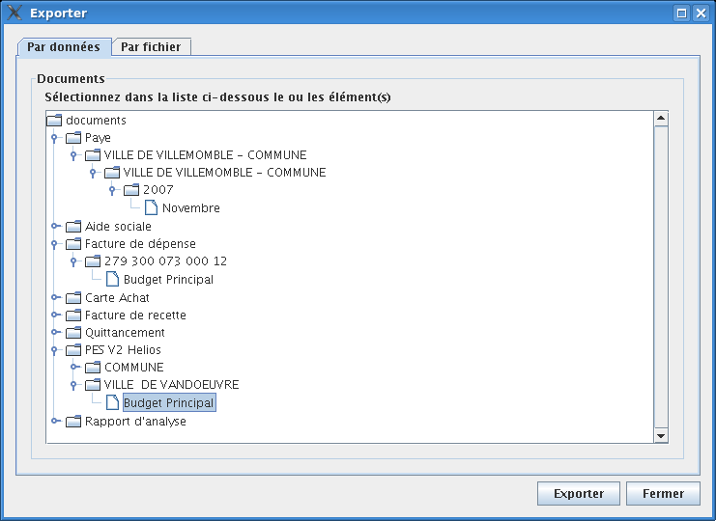Select Budget Principal under 279 300 073 000 12
Screen dimensions: 716x521
click(x=168, y=280)
